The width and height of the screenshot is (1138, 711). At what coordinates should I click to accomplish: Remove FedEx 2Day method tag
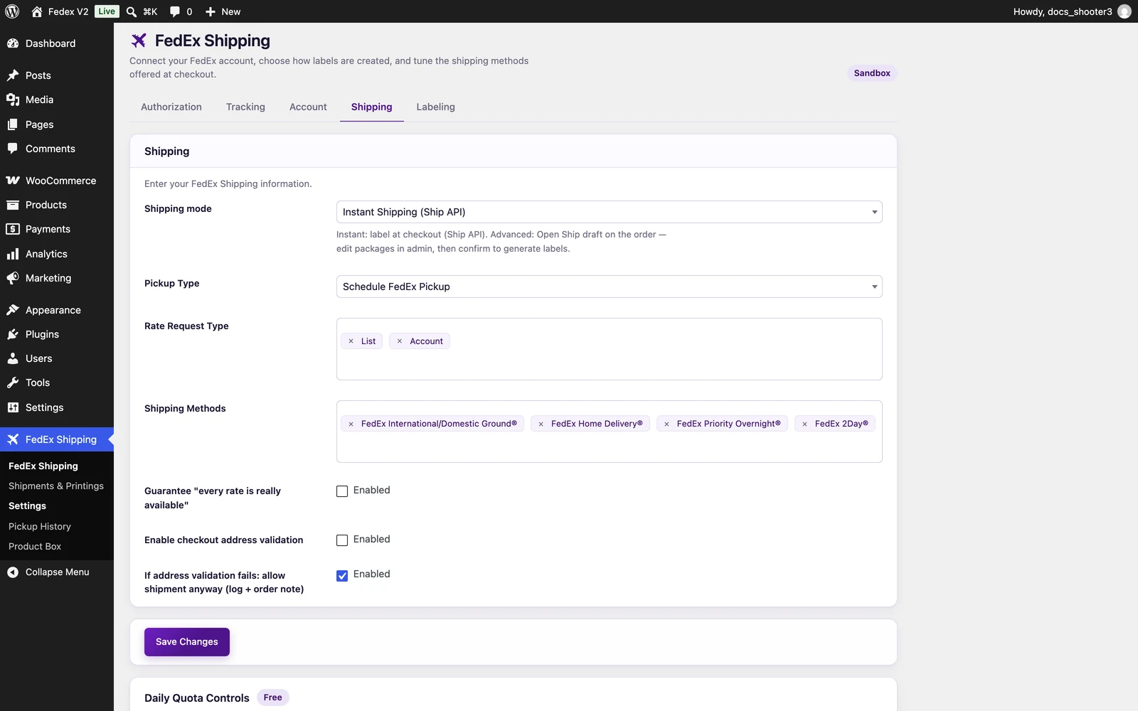tap(804, 424)
